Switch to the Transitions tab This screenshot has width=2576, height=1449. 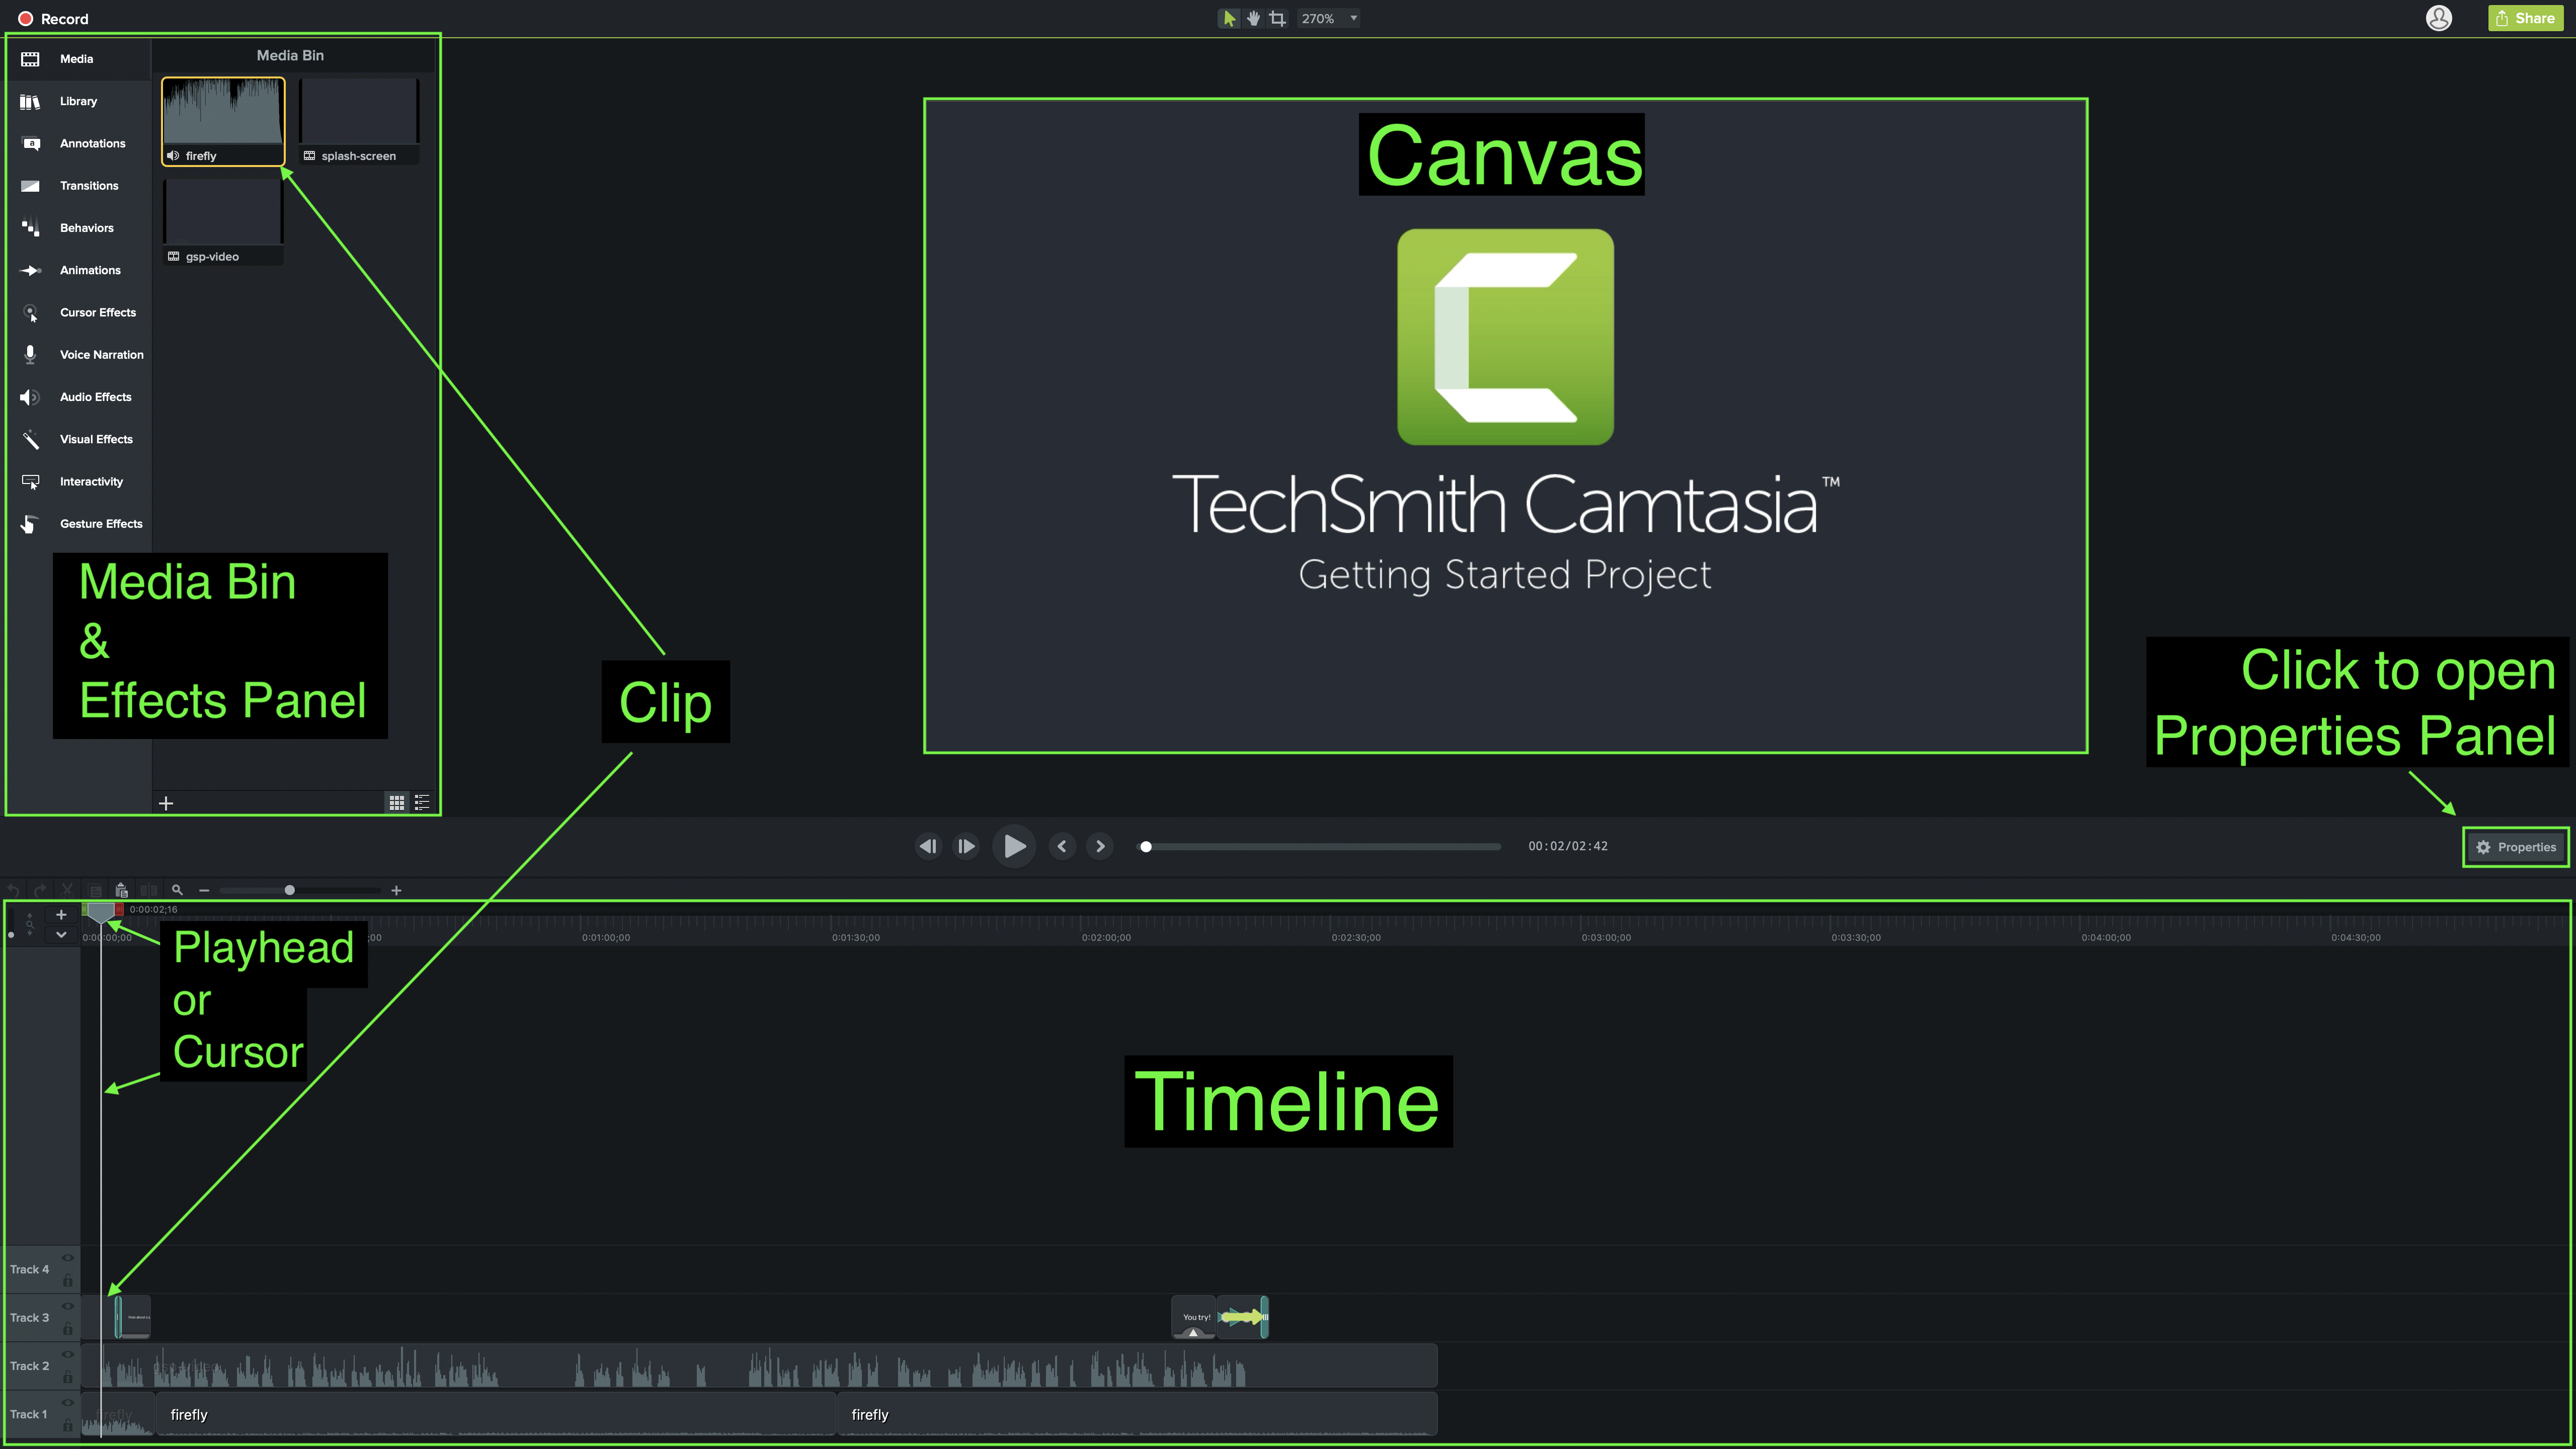(88, 185)
